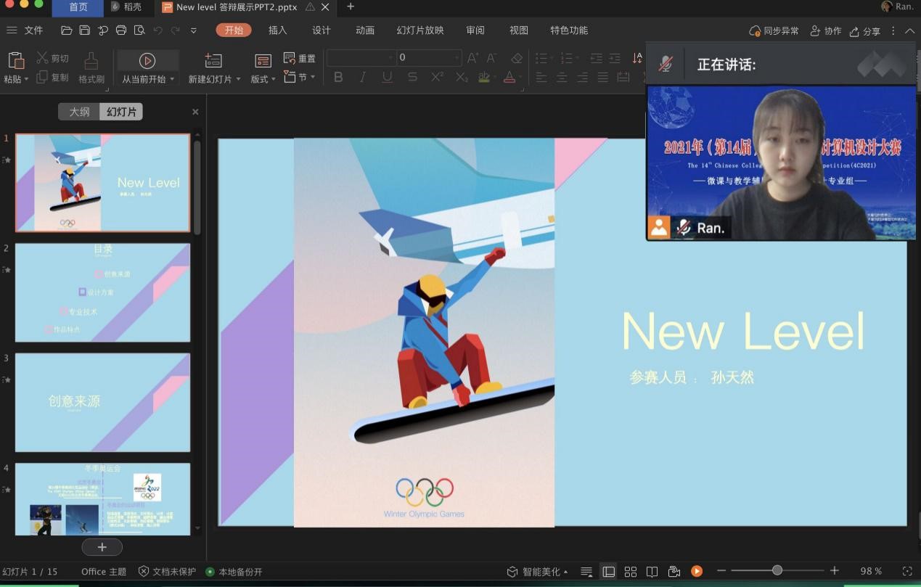921x587 pixels.
Task: Switch to slide sorter grid view
Action: coord(630,572)
